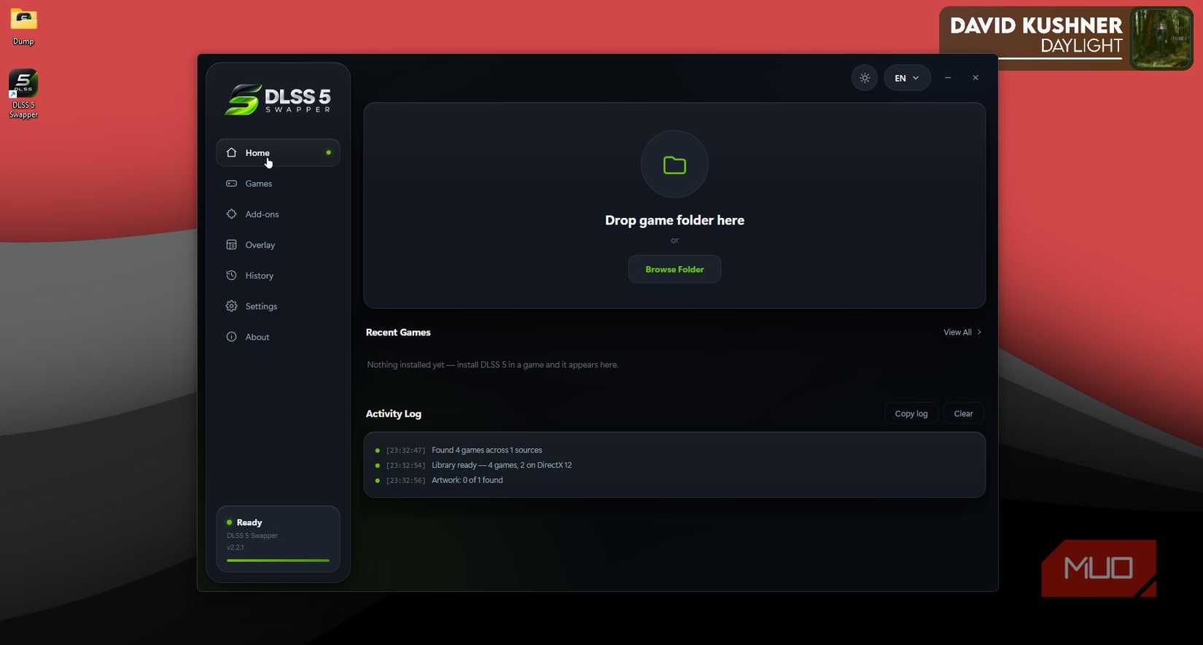
Task: Click the About info icon
Action: point(231,337)
